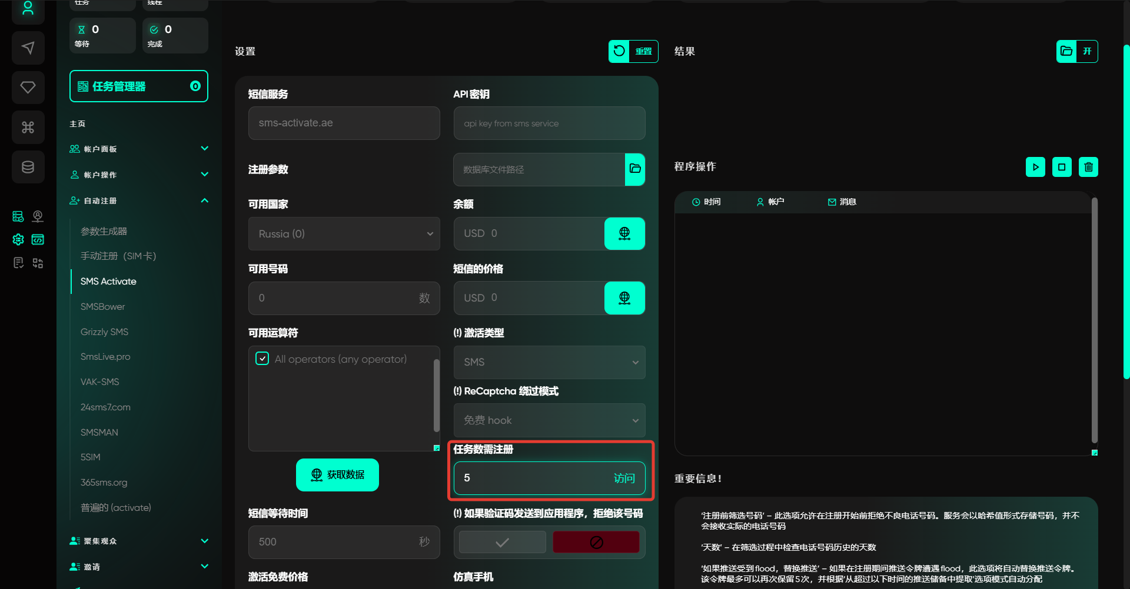The image size is (1130, 589).
Task: Open the SMS activation type dropdown
Action: point(549,362)
